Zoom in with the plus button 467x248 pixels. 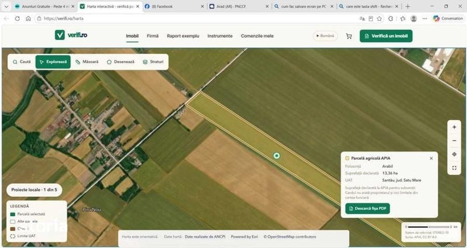pos(454,127)
